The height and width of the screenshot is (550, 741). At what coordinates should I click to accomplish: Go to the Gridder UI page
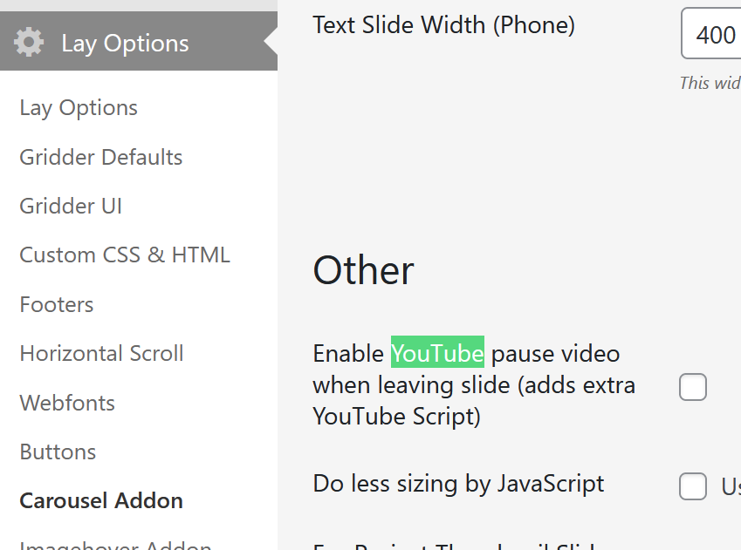click(x=71, y=207)
